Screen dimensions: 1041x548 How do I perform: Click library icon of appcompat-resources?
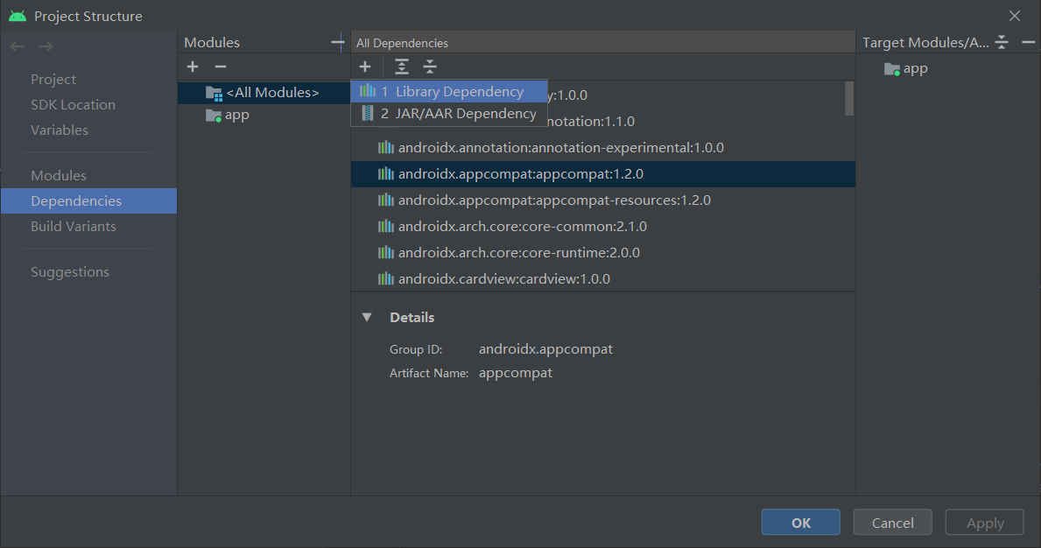coord(386,200)
